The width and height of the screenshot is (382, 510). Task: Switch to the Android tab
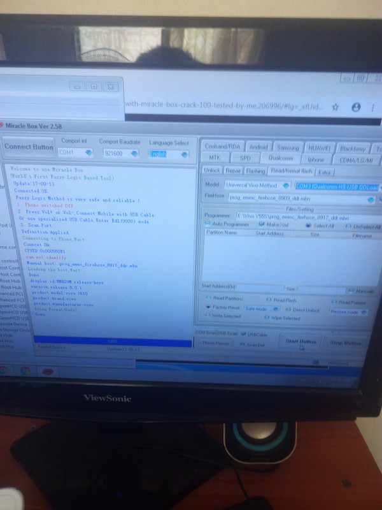pyautogui.click(x=258, y=147)
